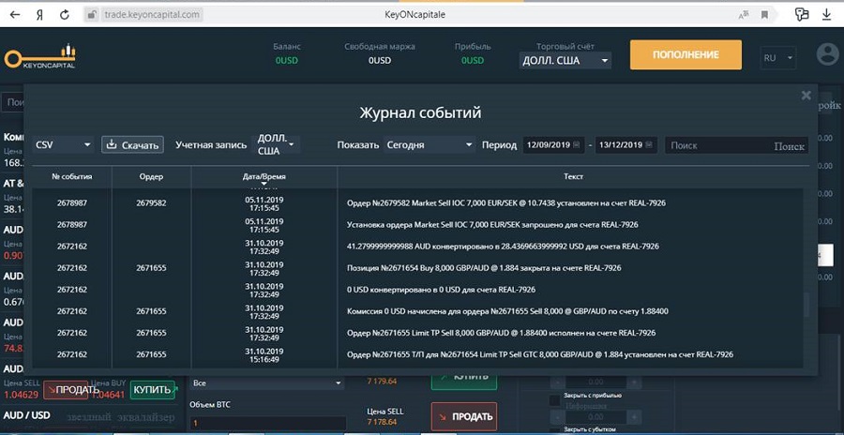Screen dimensions: 844x435
Task: Click the 31.10.2019 15:16:49 date cell
Action: 264,354
